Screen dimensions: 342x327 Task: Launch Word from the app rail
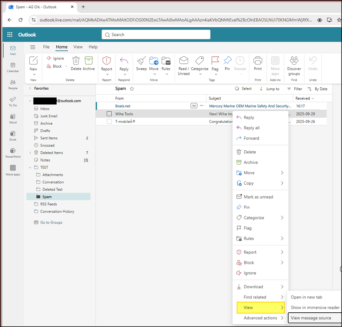pyautogui.click(x=13, y=119)
